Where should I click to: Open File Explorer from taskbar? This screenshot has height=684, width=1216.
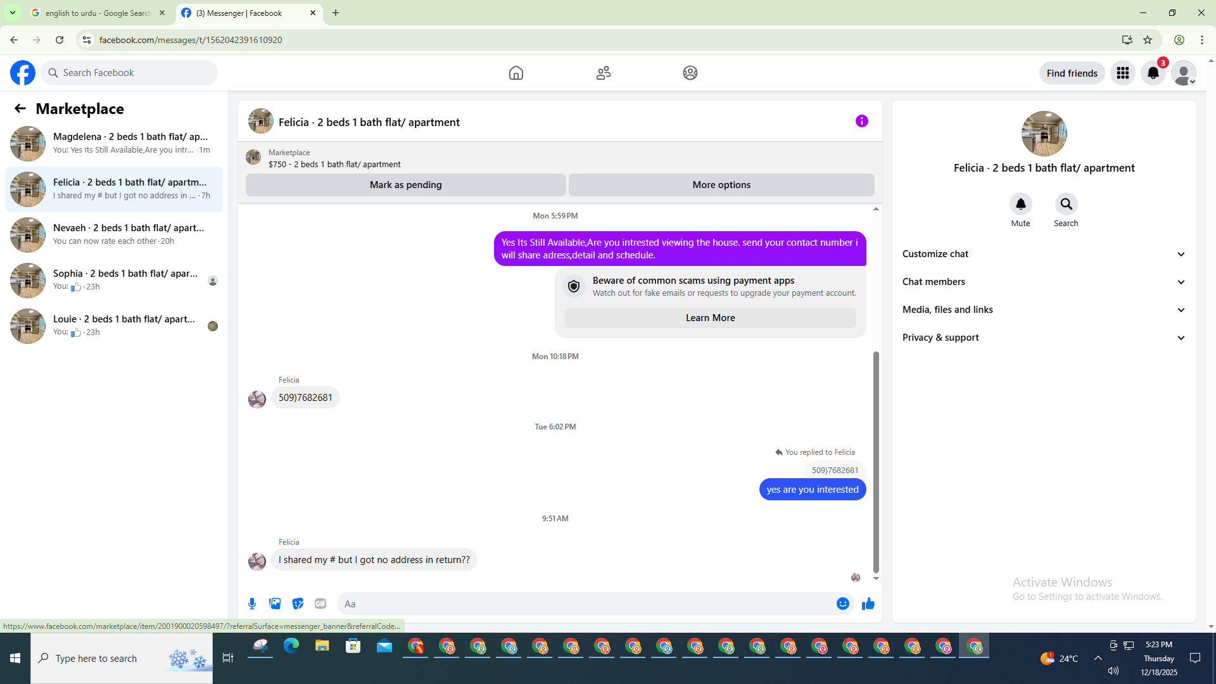click(x=322, y=646)
